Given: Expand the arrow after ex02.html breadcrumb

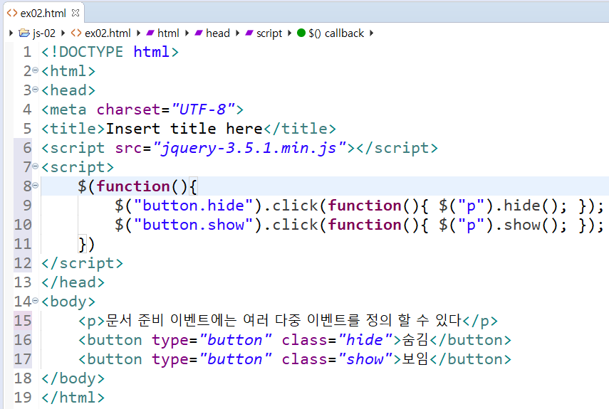Looking at the screenshot, I should coord(138,33).
